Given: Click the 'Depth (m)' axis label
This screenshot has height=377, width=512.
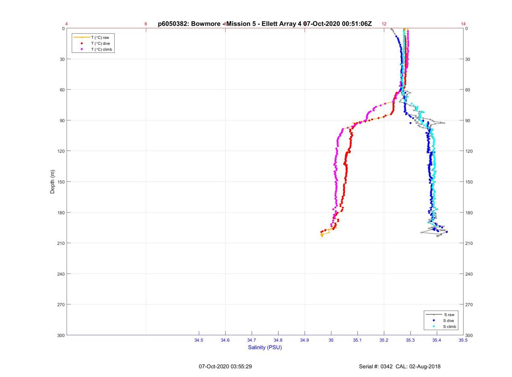Looking at the screenshot, I should tap(53, 182).
